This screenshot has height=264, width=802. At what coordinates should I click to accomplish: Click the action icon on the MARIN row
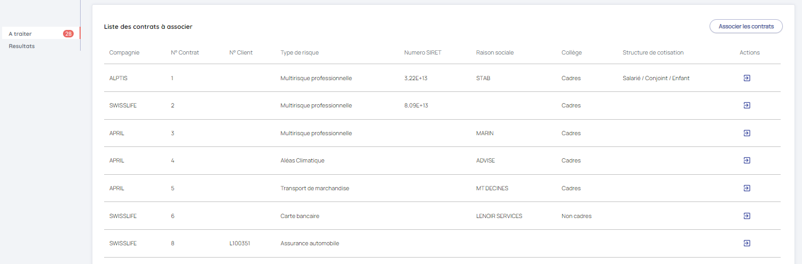(x=746, y=133)
